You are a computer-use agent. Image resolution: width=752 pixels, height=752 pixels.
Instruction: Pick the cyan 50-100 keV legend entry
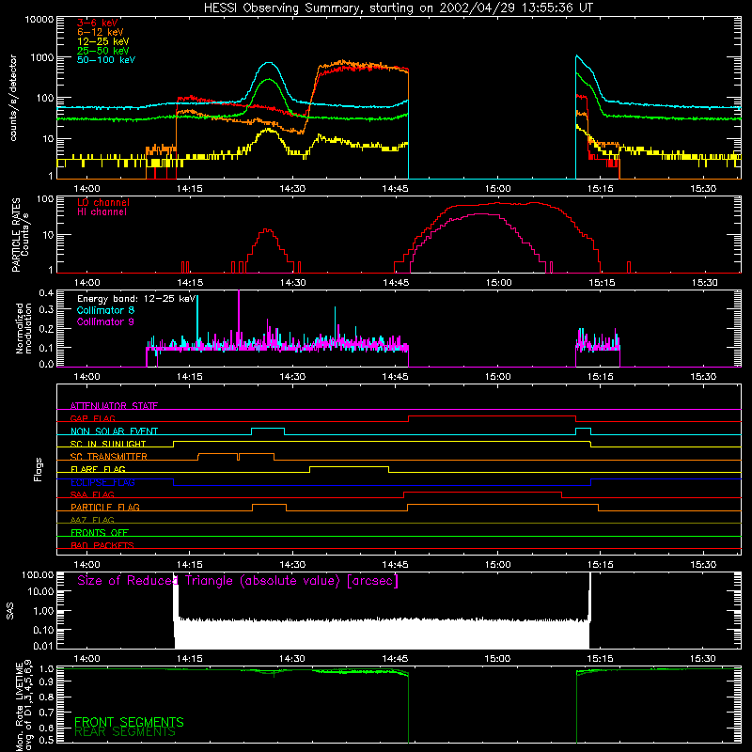(x=106, y=60)
